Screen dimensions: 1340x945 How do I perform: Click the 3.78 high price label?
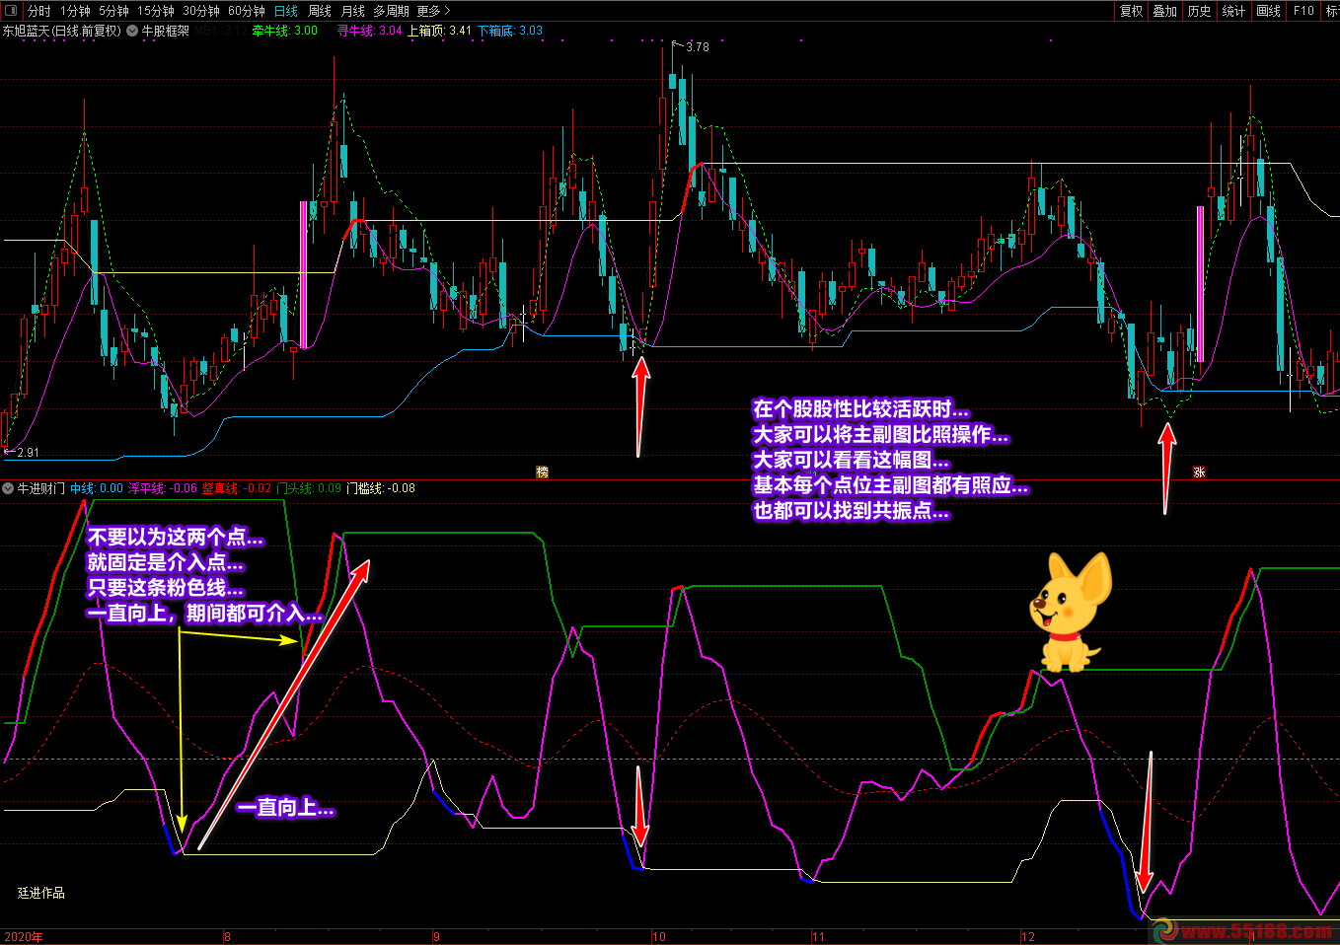coord(698,46)
